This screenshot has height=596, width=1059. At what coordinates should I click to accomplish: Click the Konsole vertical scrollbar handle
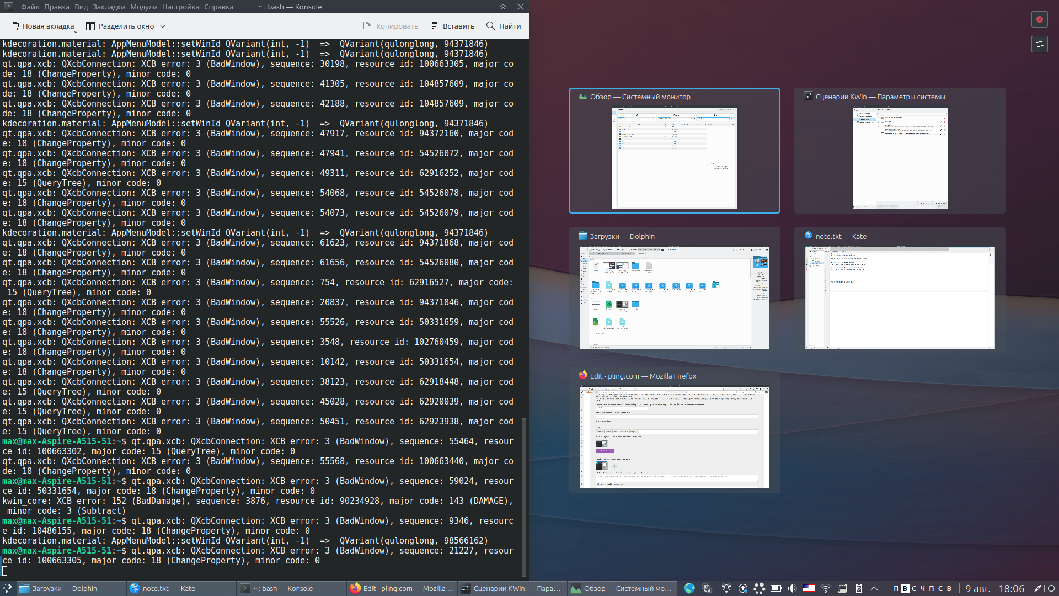[x=523, y=497]
